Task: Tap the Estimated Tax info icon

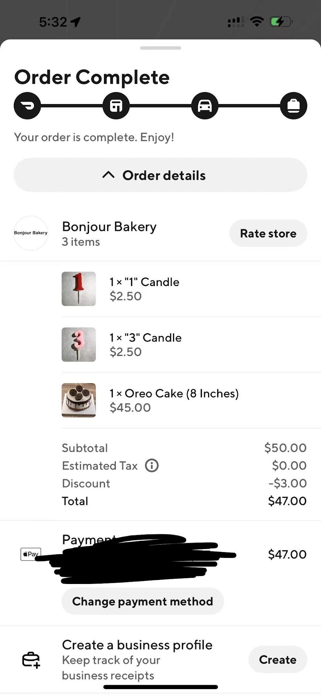Action: pos(152,465)
